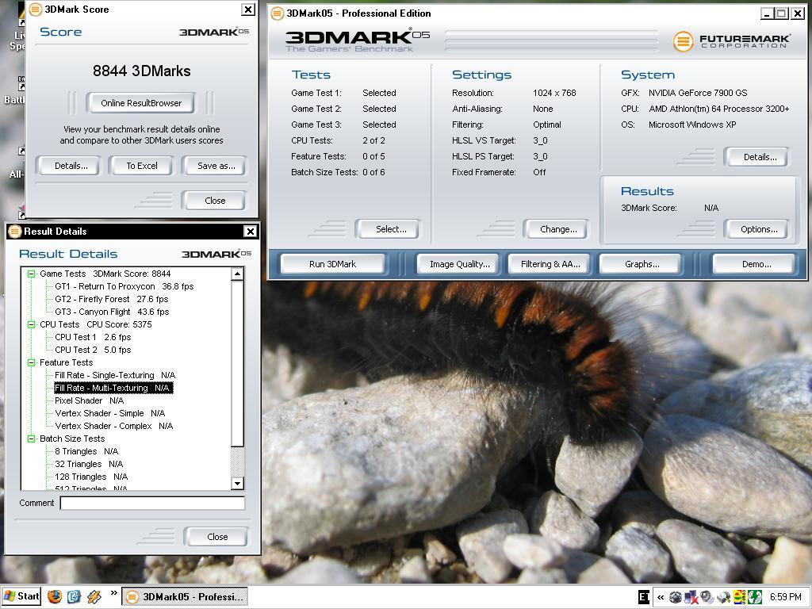Collapse the Game Tests tree node
Image resolution: width=812 pixels, height=609 pixels.
point(31,274)
